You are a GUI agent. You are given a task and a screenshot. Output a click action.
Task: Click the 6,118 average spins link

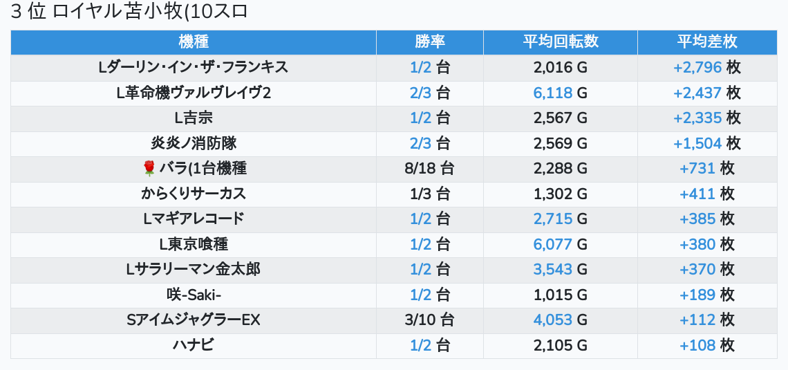[553, 93]
